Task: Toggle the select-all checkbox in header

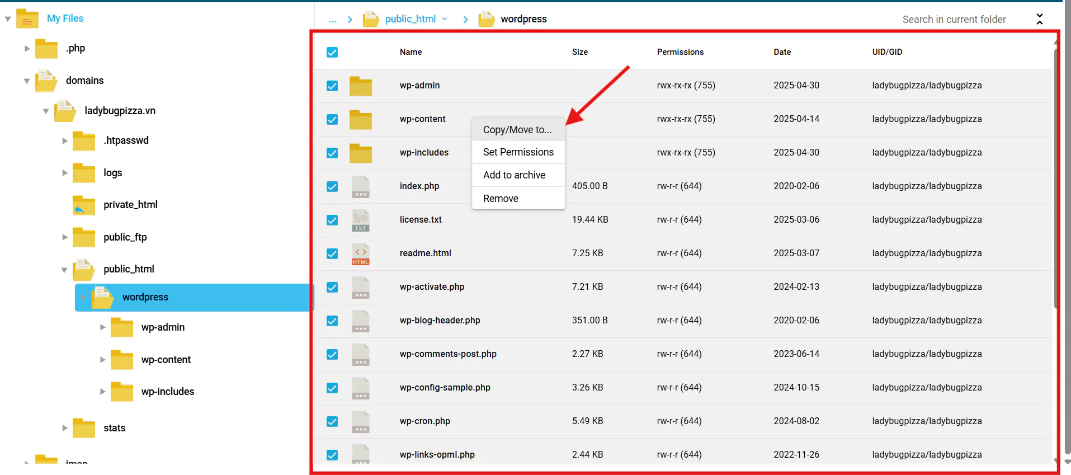Action: pos(332,52)
